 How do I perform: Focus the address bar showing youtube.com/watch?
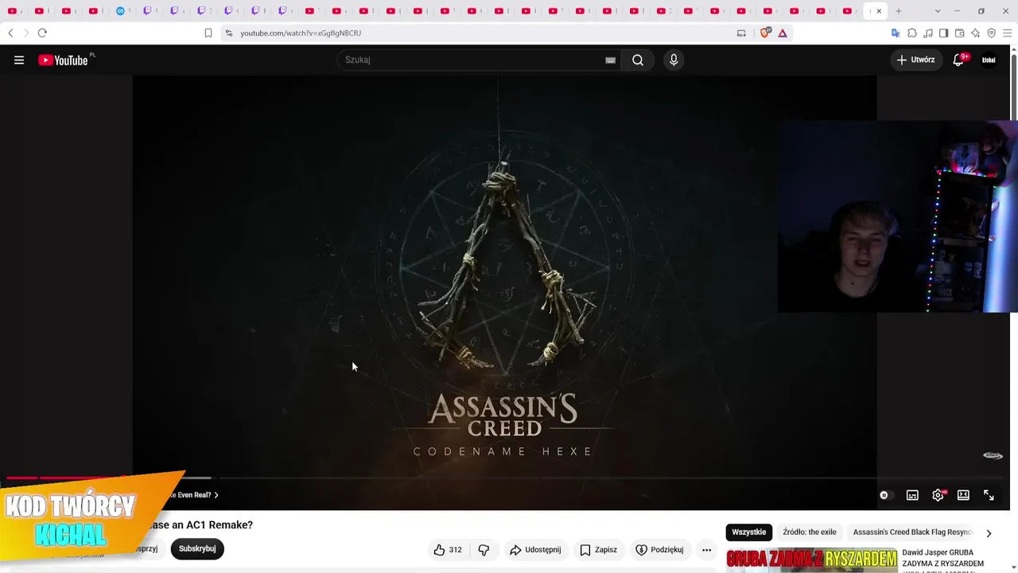tap(477, 33)
